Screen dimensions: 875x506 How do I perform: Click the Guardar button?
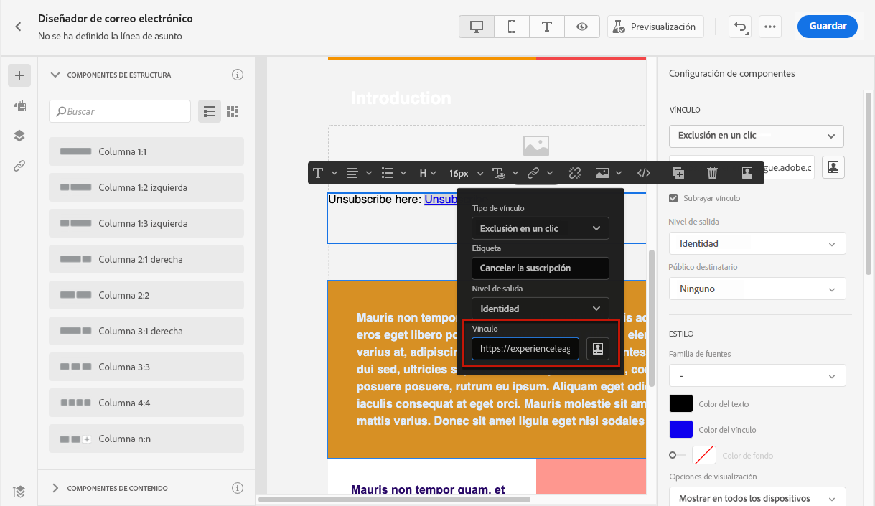(828, 26)
